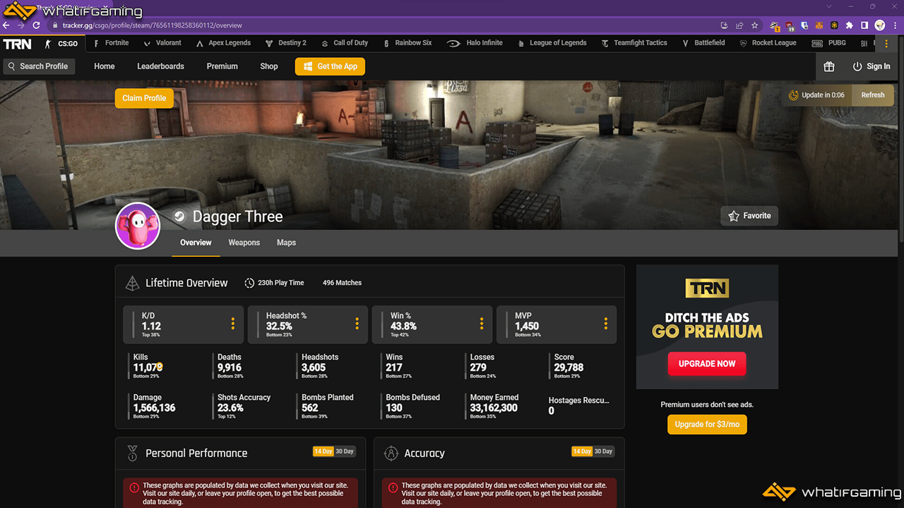Click the Shots Accuracy value 23.6%
This screenshot has height=508, width=904.
click(x=230, y=408)
